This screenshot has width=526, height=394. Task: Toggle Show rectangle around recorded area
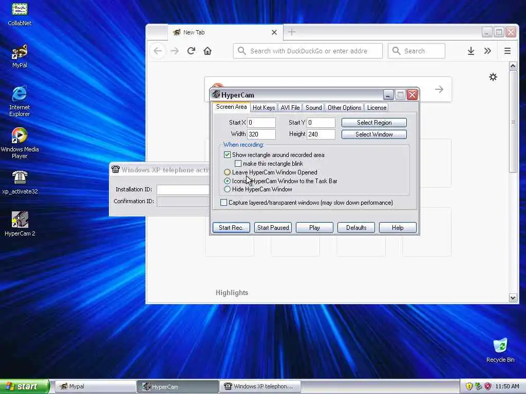[227, 155]
